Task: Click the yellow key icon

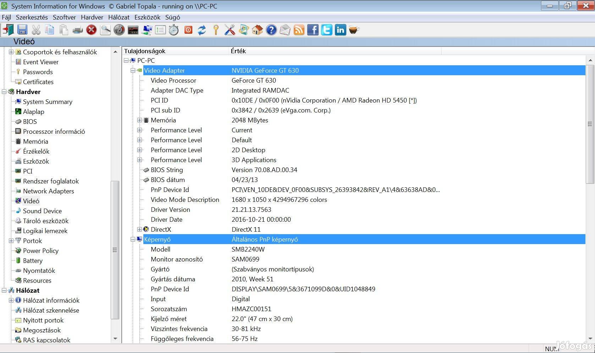Action: click(216, 30)
